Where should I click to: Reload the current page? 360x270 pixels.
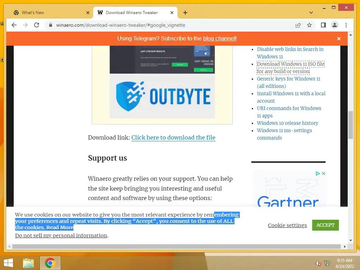[37, 25]
